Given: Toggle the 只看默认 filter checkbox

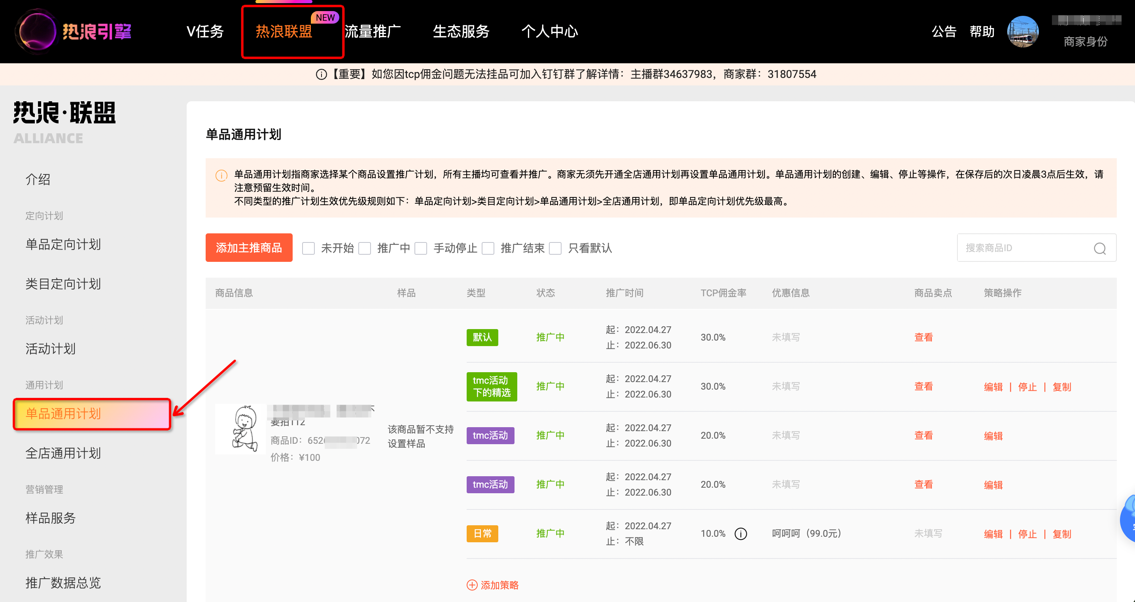Looking at the screenshot, I should pos(555,248).
